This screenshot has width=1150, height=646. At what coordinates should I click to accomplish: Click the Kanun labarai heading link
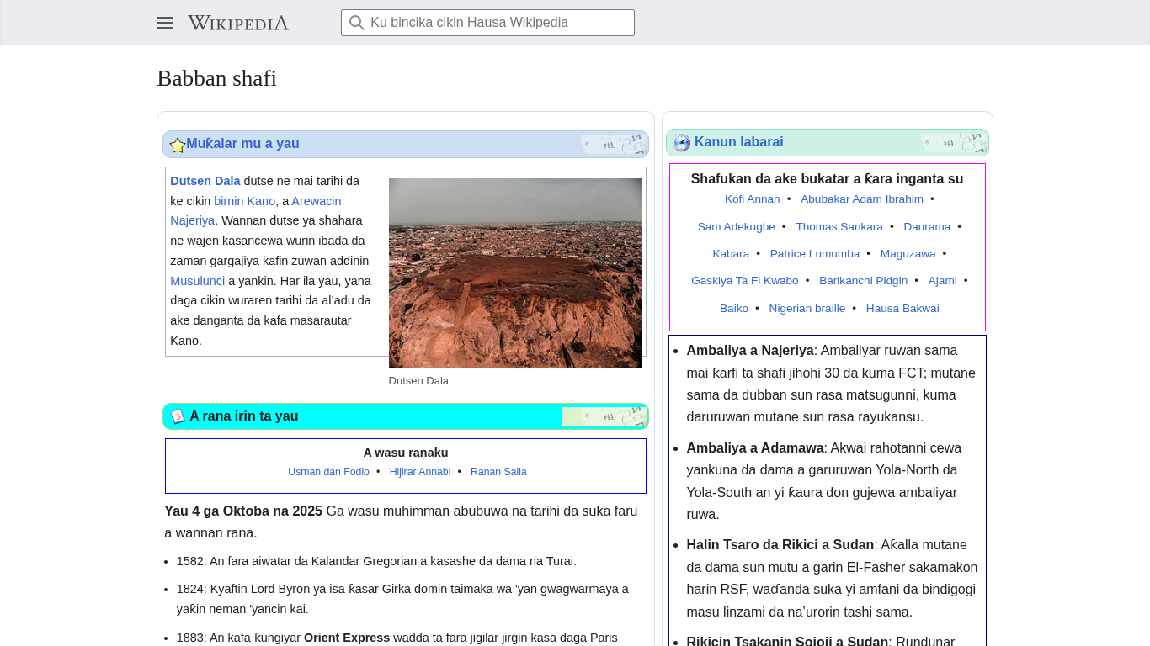(x=738, y=142)
